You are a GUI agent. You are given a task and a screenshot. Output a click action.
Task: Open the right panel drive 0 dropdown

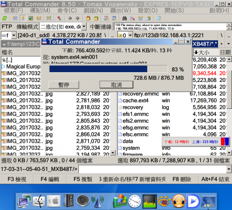[130, 35]
